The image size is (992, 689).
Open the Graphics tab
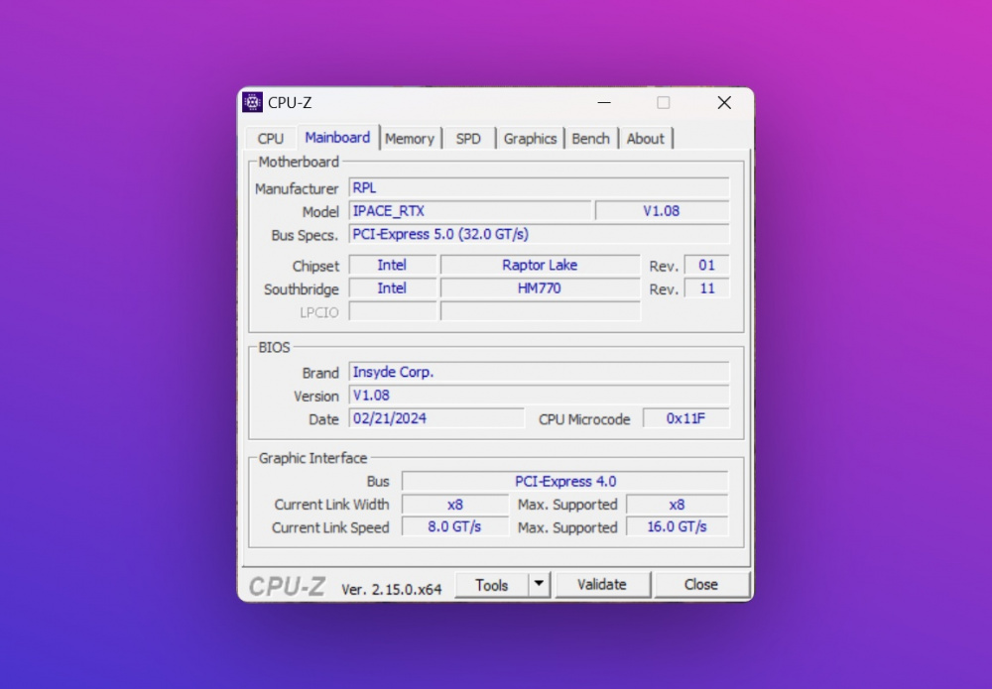530,139
